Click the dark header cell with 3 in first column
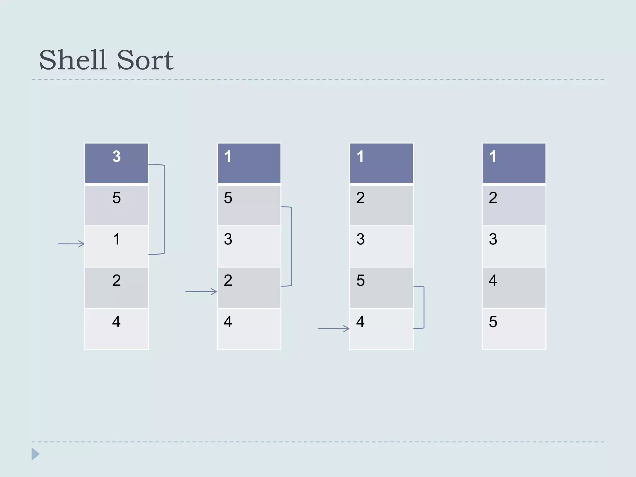The image size is (636, 477). tap(116, 163)
